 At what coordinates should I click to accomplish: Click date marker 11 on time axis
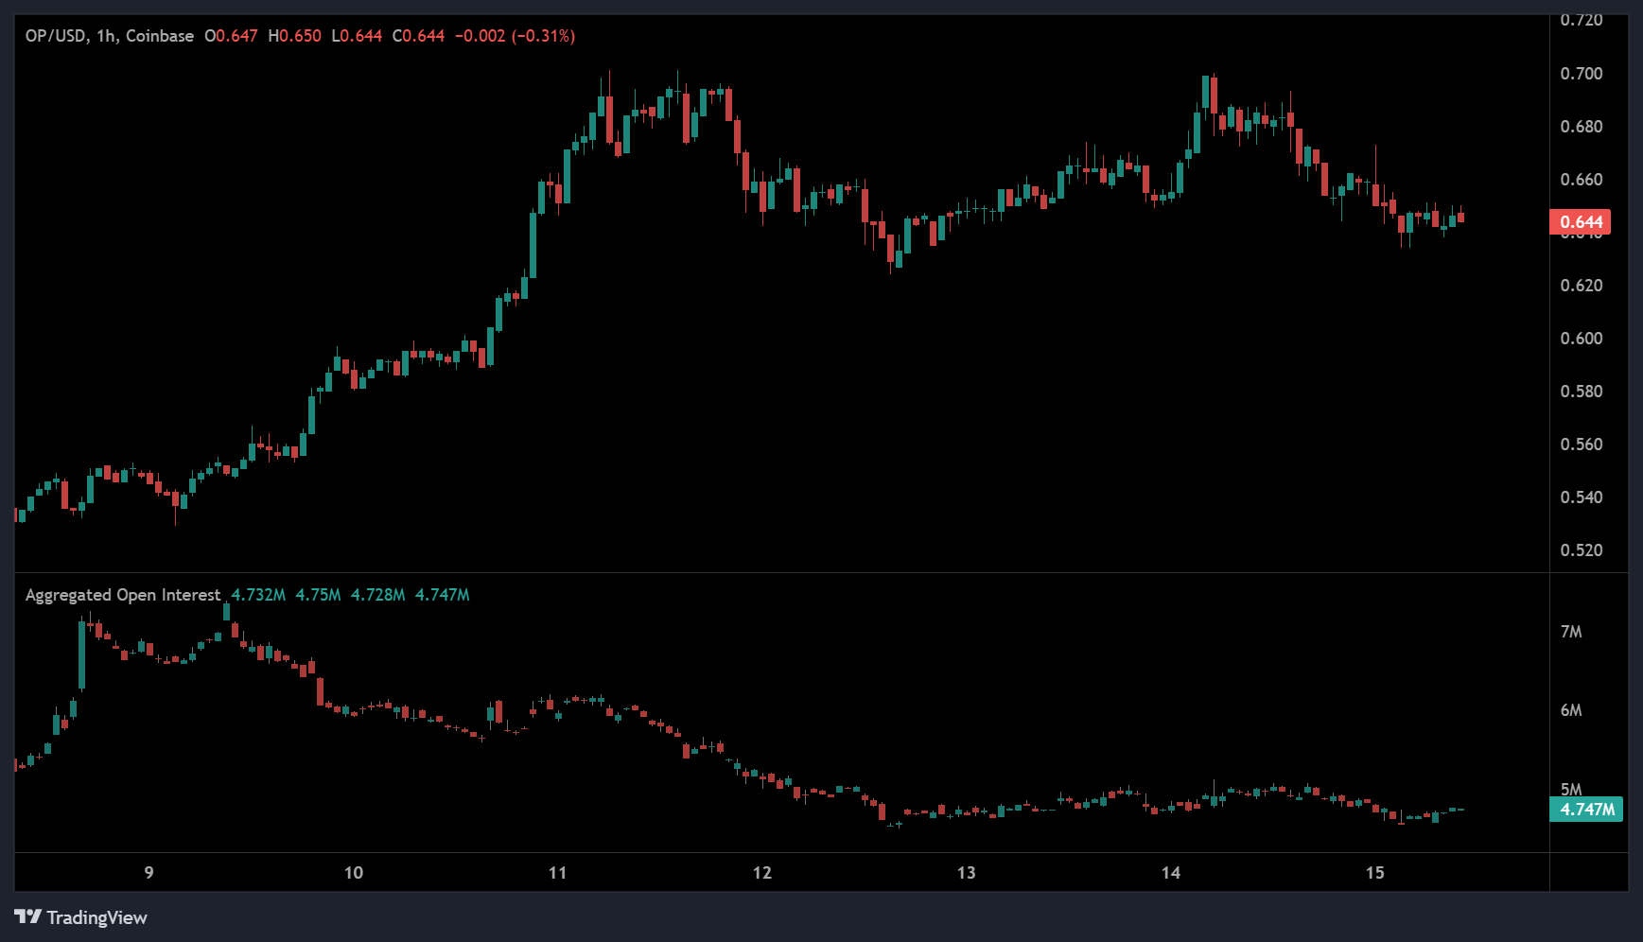coord(557,872)
